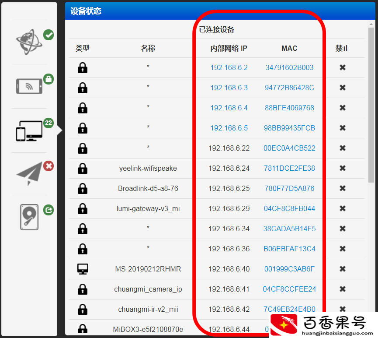The width and height of the screenshot is (378, 338).
Task: Click MAC address 7C49EB24E4B0
Action: 289,309
